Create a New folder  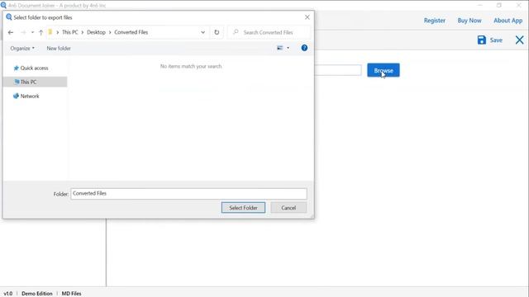[x=59, y=48]
